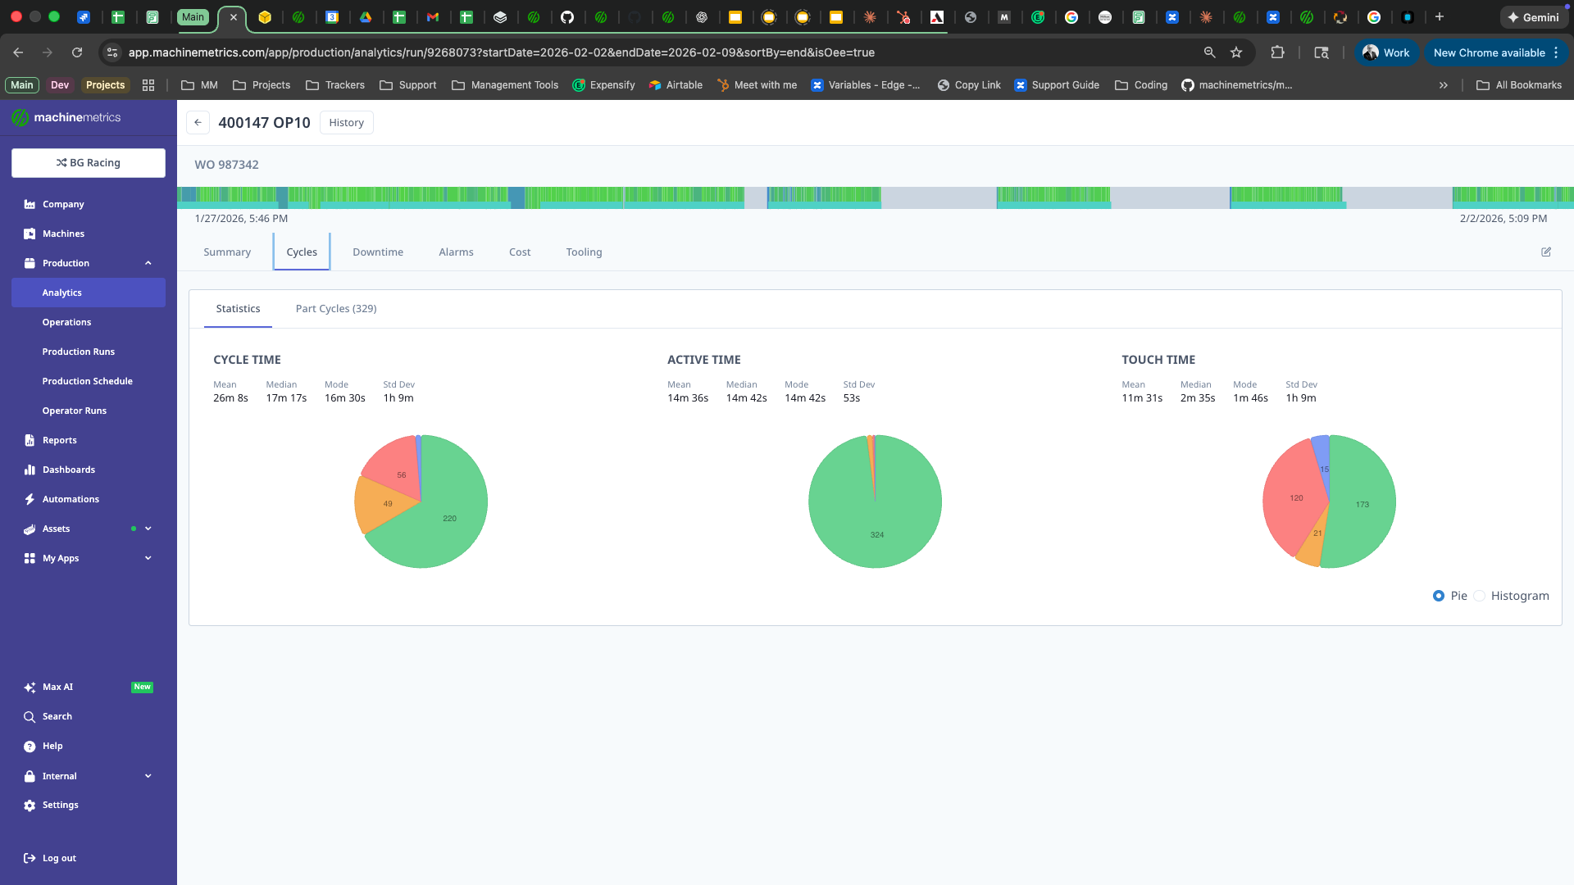
Task: Select the Histogram radio button
Action: (1480, 596)
